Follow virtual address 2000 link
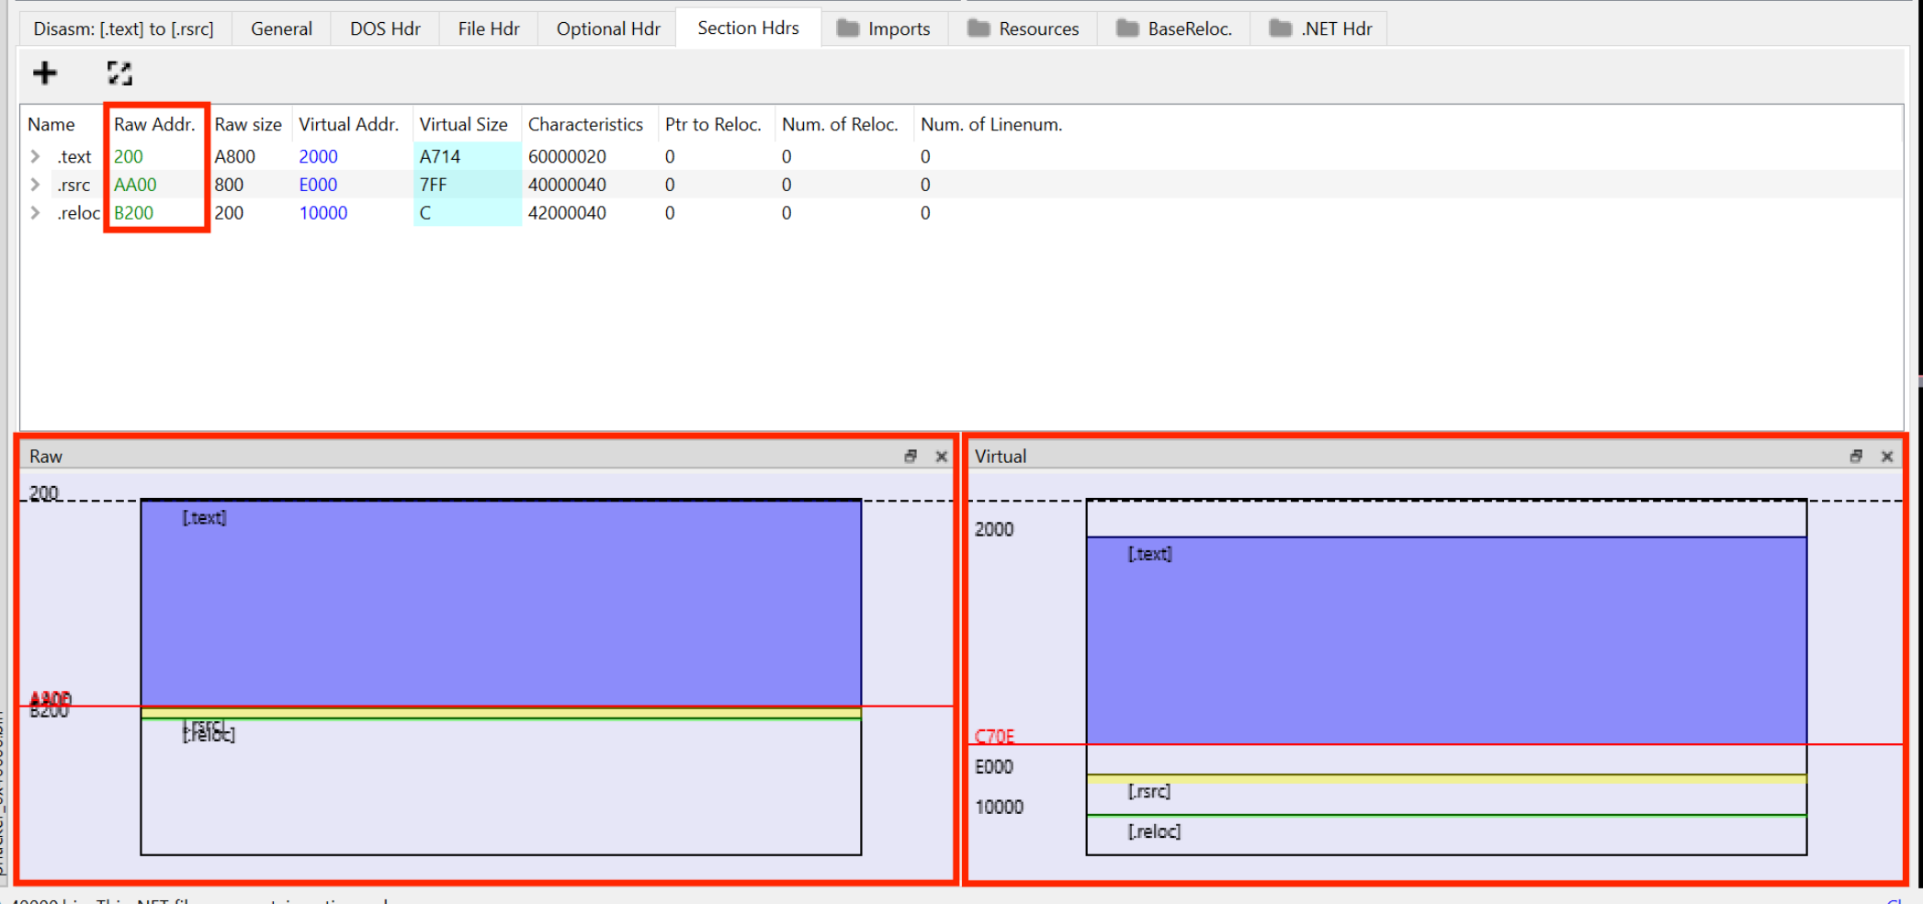This screenshot has height=904, width=1923. click(x=318, y=157)
